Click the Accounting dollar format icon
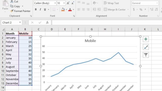The image size is (162, 91). tap(134, 10)
